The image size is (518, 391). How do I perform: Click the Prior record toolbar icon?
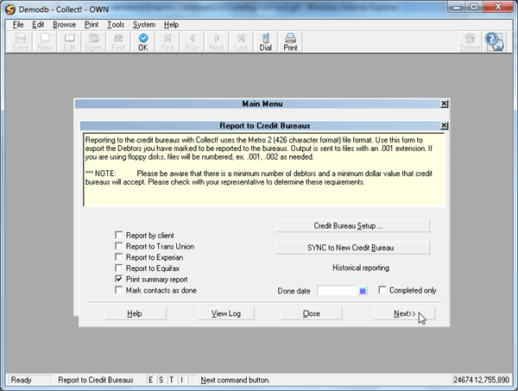pos(192,42)
